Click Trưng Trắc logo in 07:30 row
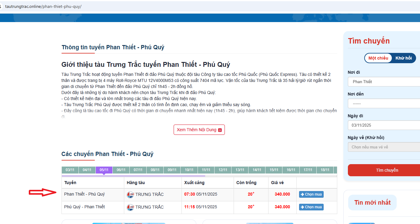420x224 pixels. (x=130, y=194)
